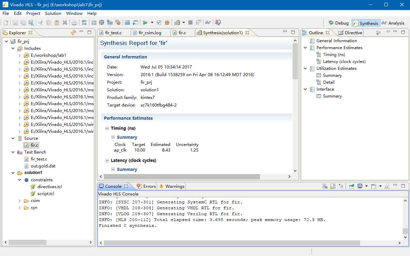Collapse the Summary under Timing
The image size is (410, 256).
point(113,137)
